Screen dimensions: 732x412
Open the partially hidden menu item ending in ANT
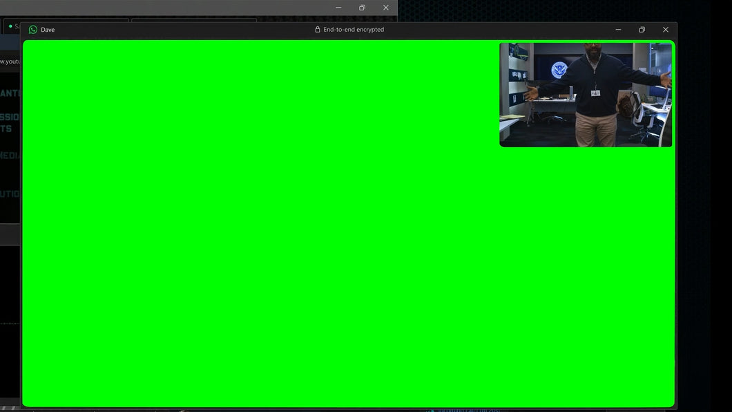(10, 93)
